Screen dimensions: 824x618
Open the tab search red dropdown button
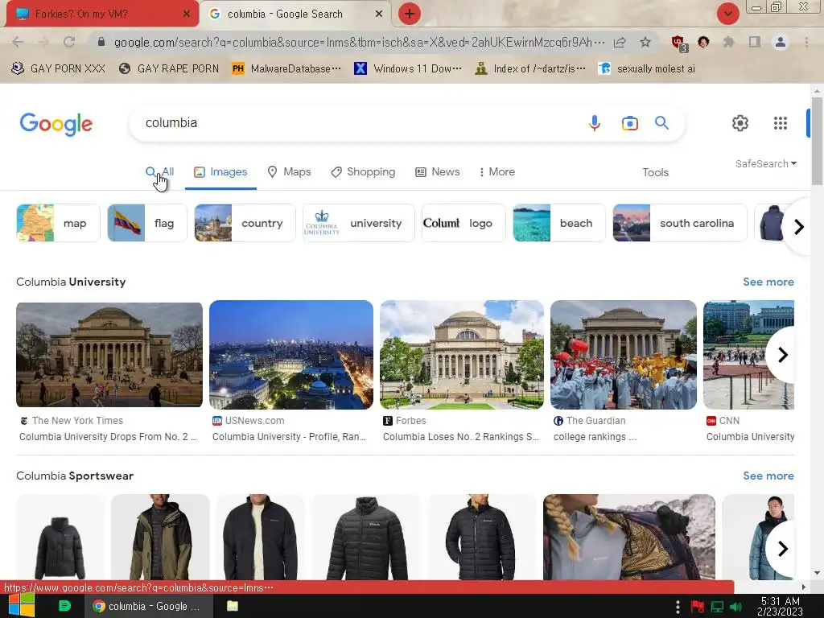point(727,14)
